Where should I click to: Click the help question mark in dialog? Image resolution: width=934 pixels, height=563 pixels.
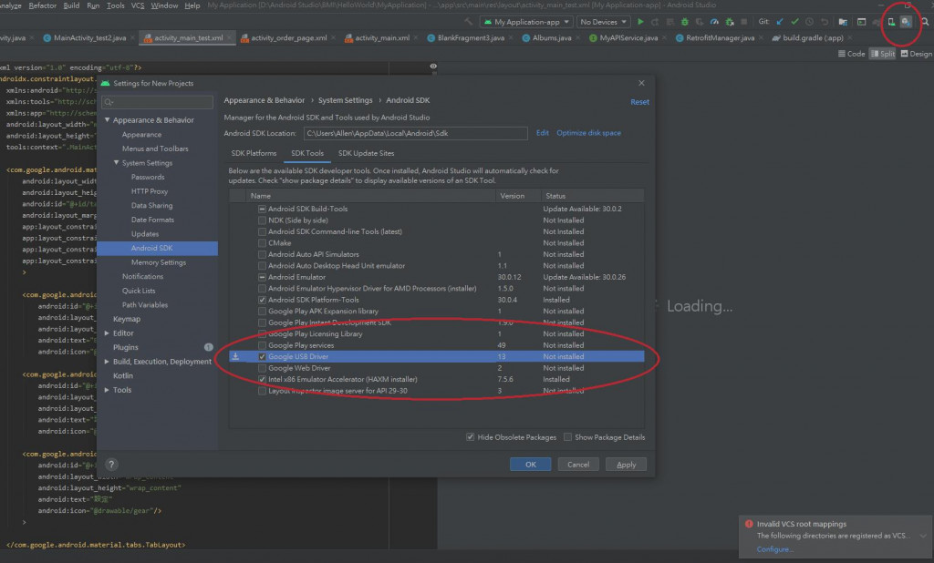tap(110, 465)
